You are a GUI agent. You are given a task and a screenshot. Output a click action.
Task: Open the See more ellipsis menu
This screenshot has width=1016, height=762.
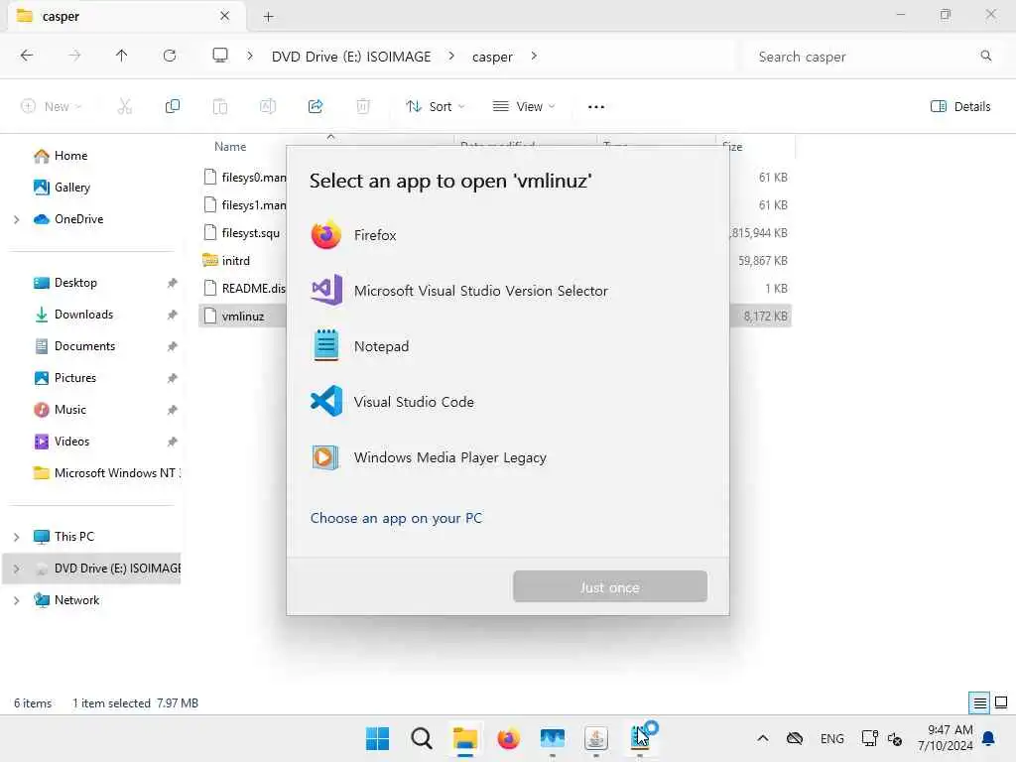coord(596,106)
